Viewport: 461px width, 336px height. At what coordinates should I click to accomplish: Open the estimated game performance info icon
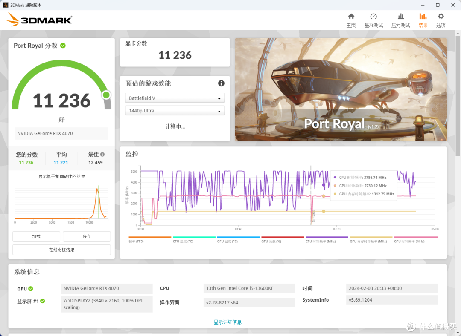tap(221, 83)
